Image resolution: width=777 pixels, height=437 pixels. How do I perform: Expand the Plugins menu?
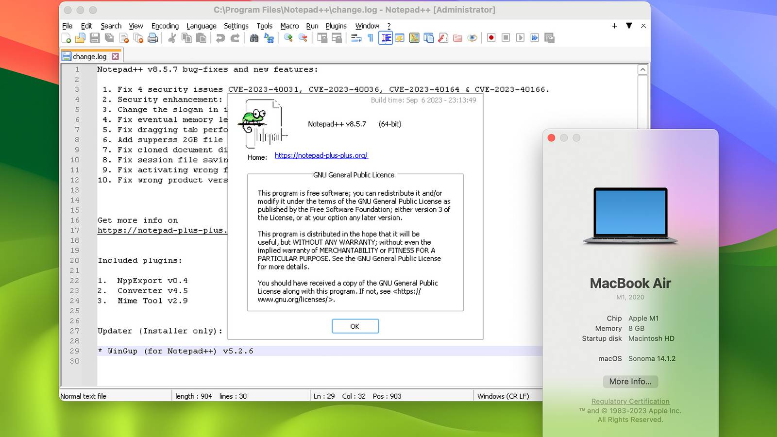[x=336, y=26]
